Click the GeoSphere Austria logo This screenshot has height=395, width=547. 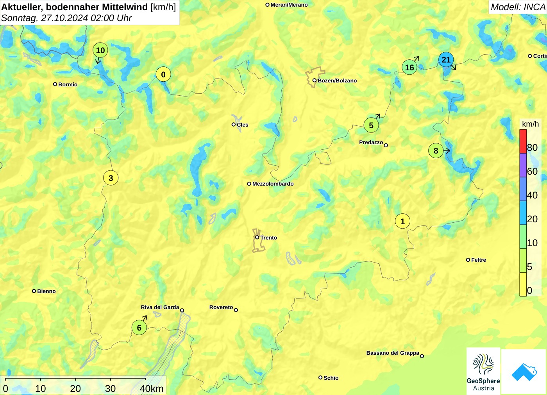(483, 371)
